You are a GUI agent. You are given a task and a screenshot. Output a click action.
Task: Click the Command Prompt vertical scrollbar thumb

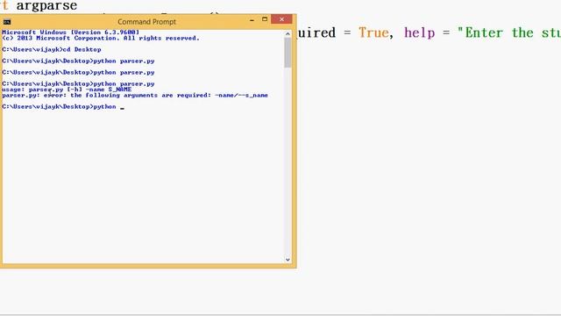[x=288, y=53]
